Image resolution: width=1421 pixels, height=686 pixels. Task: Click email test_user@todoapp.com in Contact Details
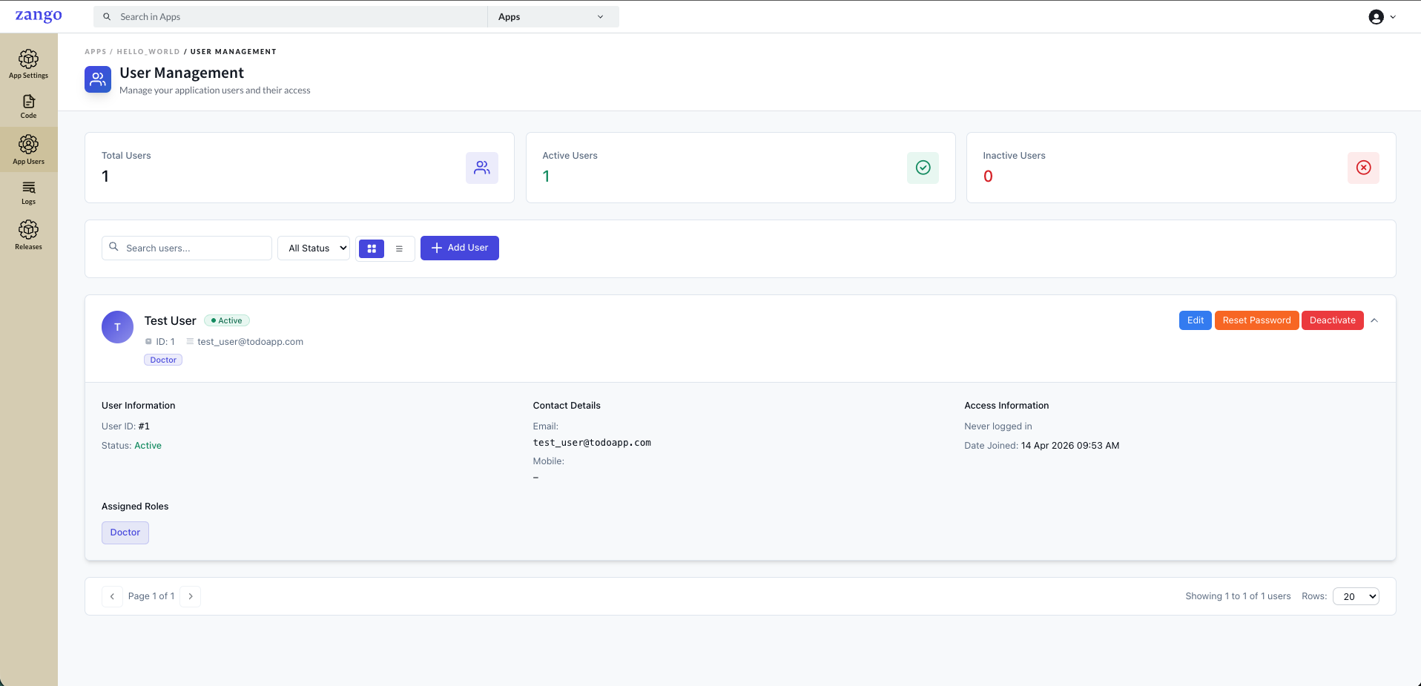point(592,443)
